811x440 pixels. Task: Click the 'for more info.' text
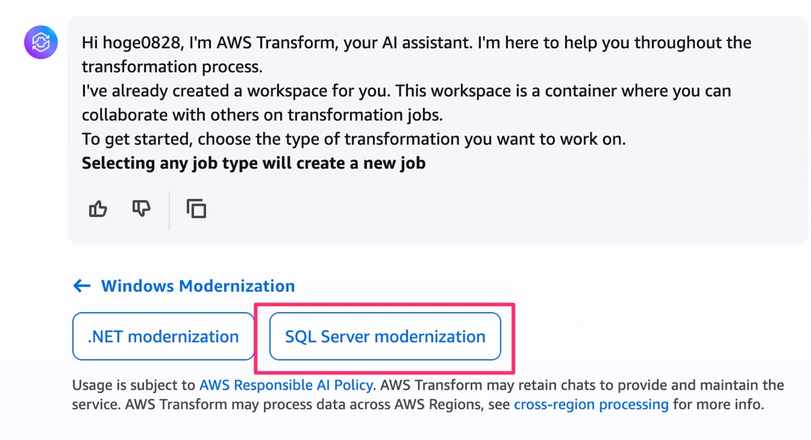click(717, 405)
